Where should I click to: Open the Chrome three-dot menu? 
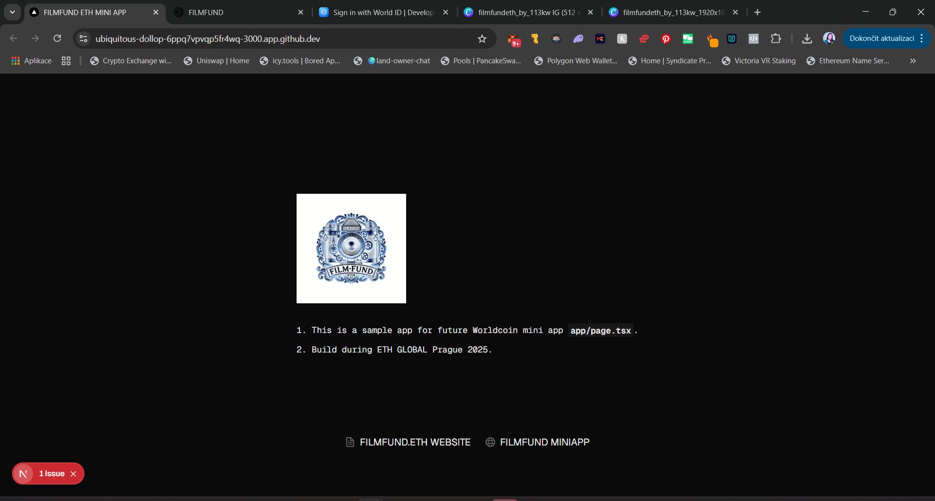tap(922, 38)
